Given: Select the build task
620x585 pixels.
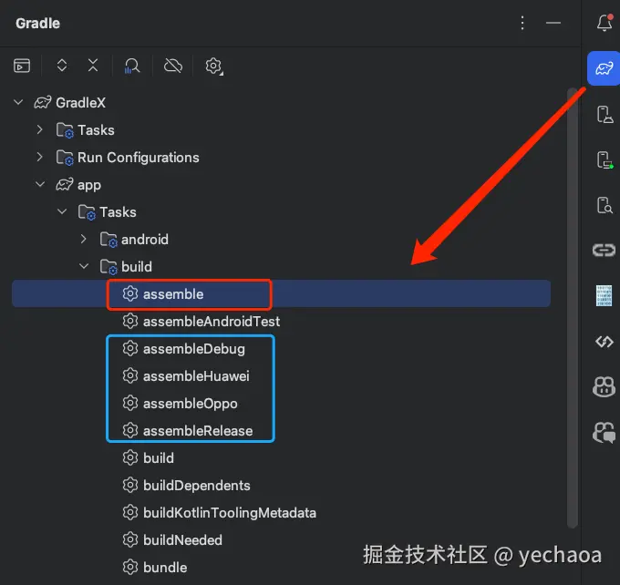Looking at the screenshot, I should (x=158, y=458).
